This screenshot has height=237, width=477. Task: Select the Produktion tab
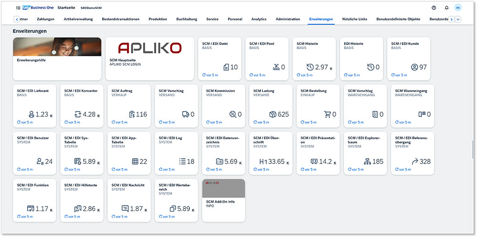point(157,19)
